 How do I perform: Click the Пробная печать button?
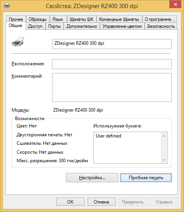pos(146,178)
